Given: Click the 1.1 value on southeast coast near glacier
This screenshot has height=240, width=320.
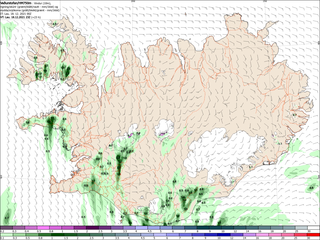Looking at the screenshot, I should 251,167.
